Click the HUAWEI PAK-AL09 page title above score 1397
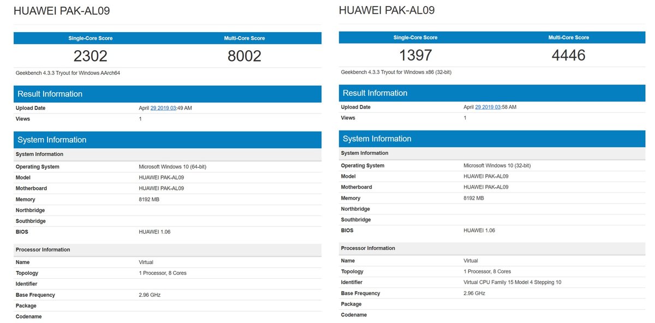Image resolution: width=655 pixels, height=323 pixels. click(386, 10)
